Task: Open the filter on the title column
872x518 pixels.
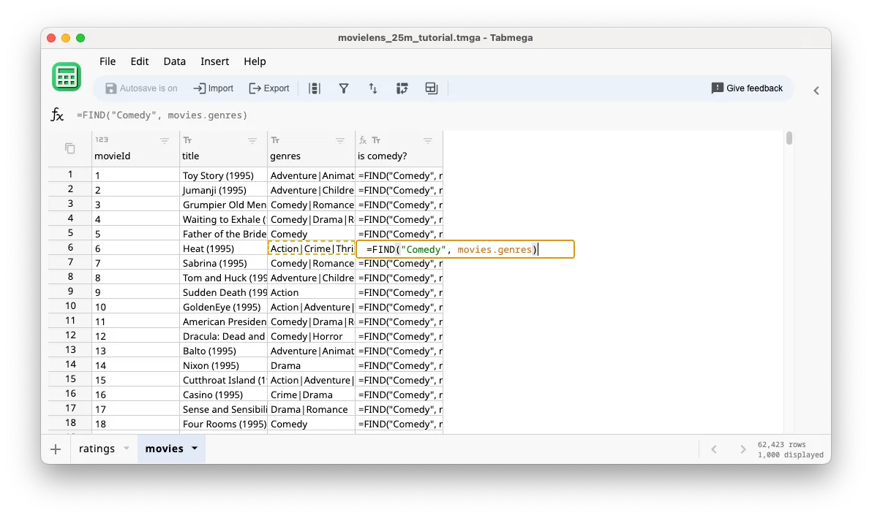Action: click(252, 140)
